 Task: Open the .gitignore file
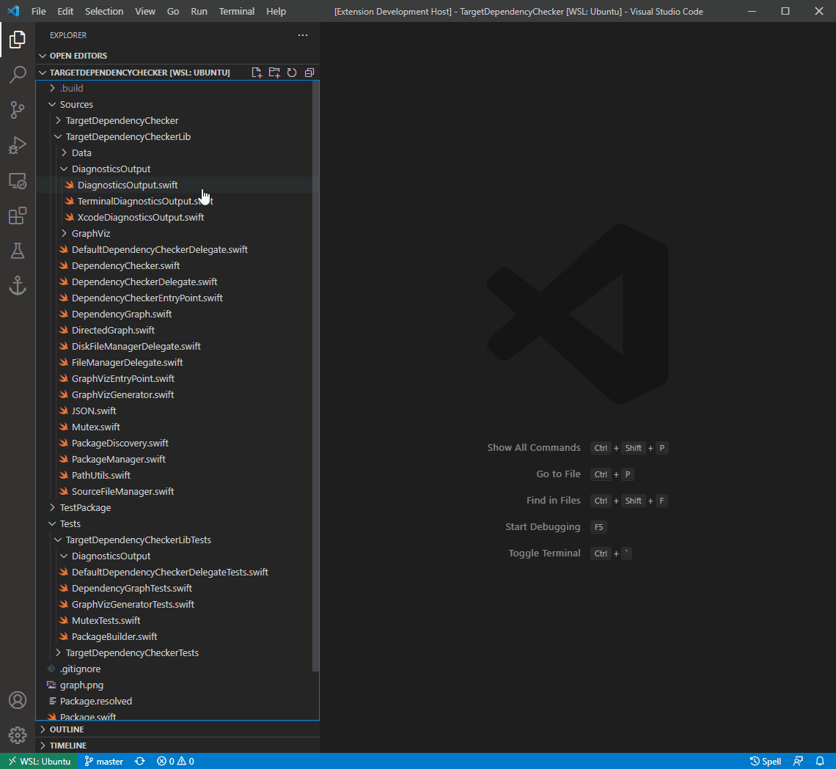tap(177, 669)
